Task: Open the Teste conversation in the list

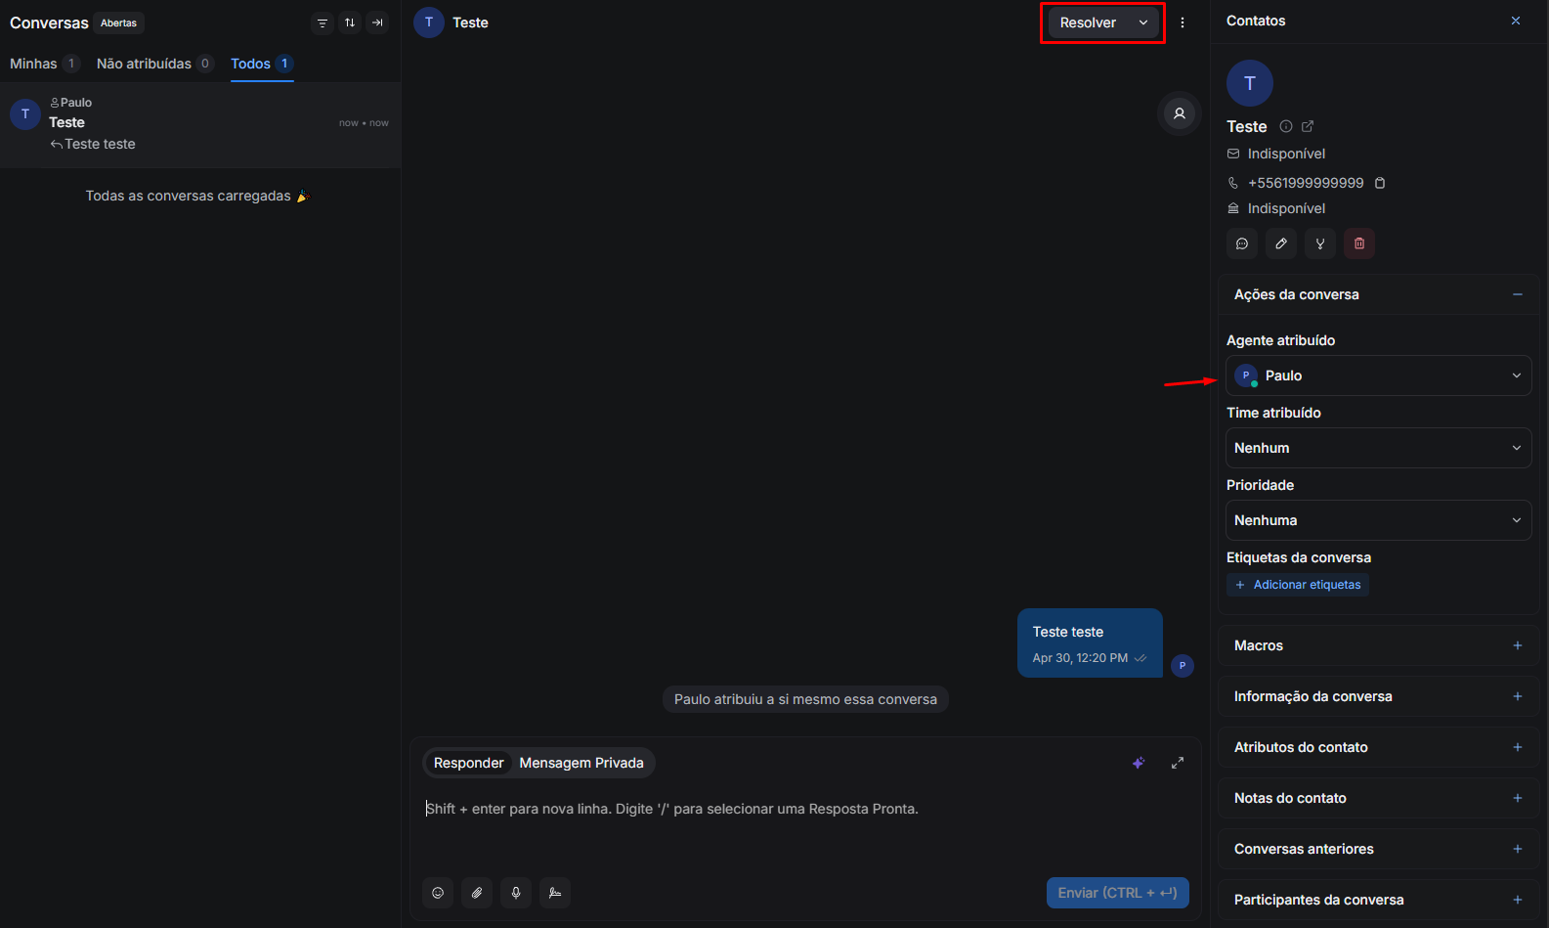Action: tap(200, 124)
